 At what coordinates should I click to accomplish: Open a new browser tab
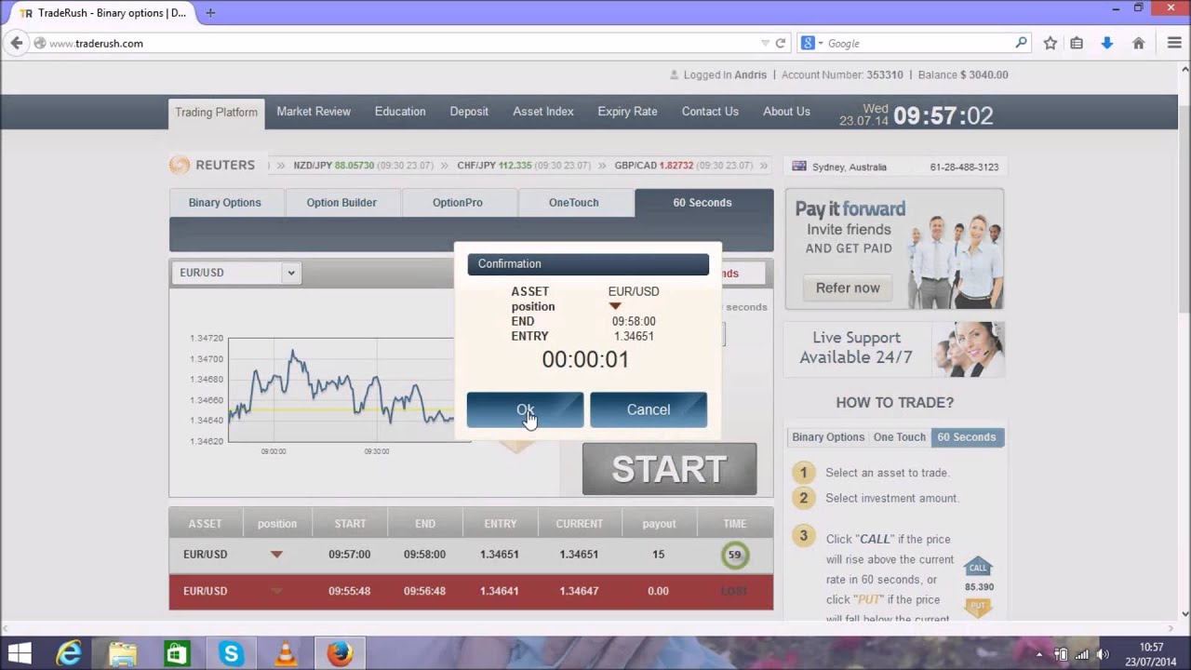(x=210, y=13)
